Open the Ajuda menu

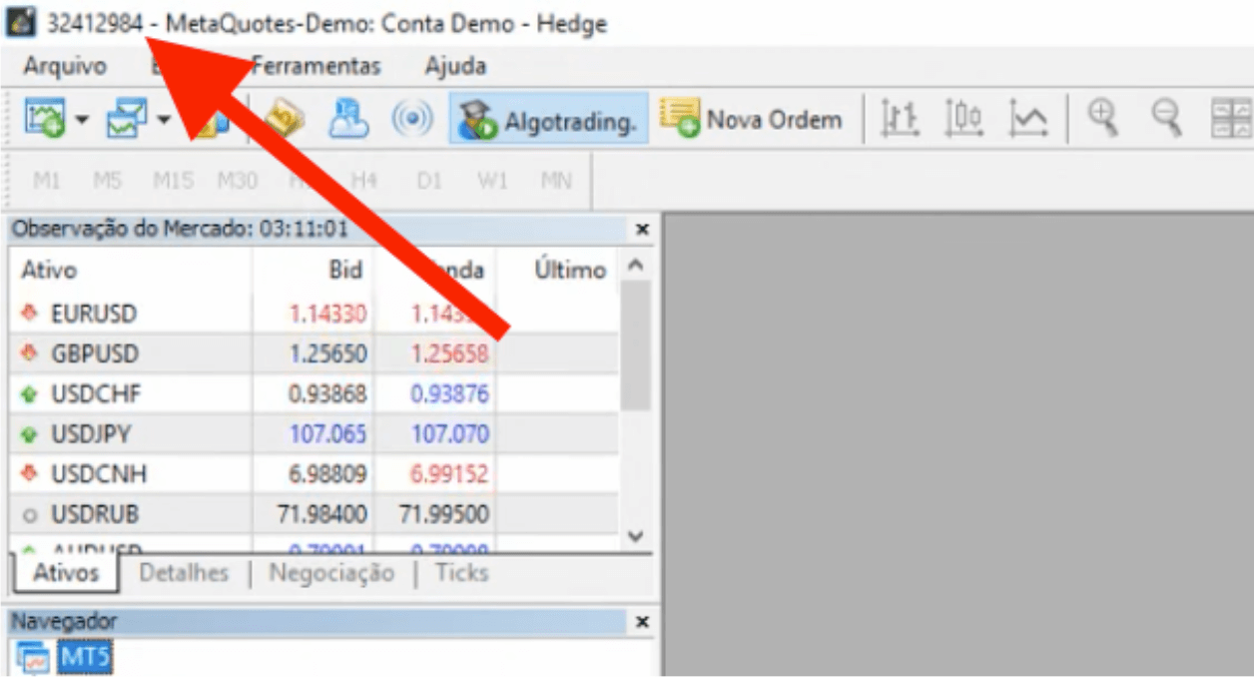click(455, 67)
